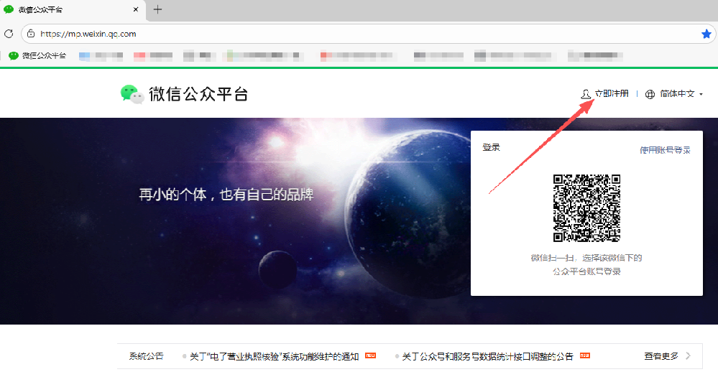Expand the 简体中文 language dropdown arrow
This screenshot has height=377, width=718.
[x=701, y=94]
